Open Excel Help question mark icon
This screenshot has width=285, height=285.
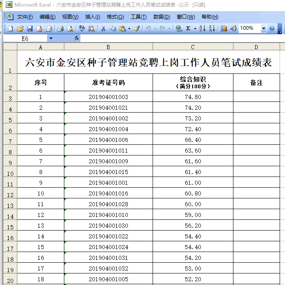272,28
